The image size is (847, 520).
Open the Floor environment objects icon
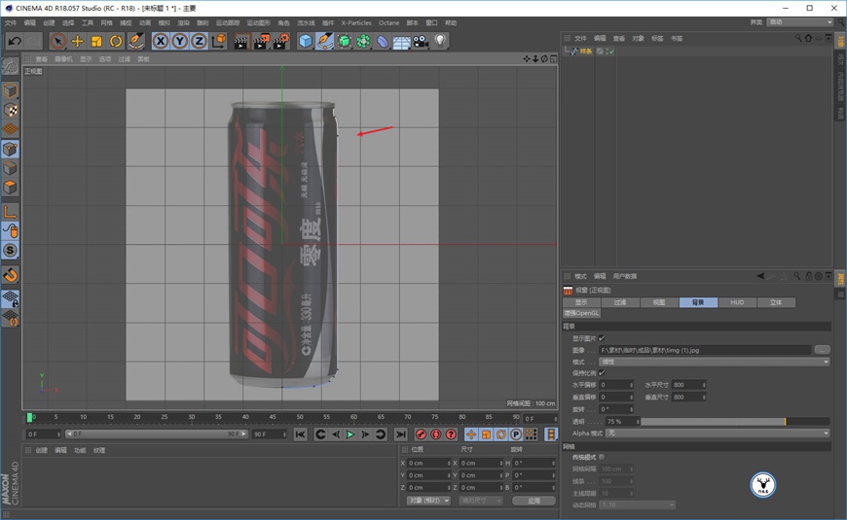[x=401, y=42]
